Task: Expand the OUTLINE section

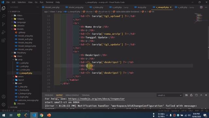Action: click(14, 107)
